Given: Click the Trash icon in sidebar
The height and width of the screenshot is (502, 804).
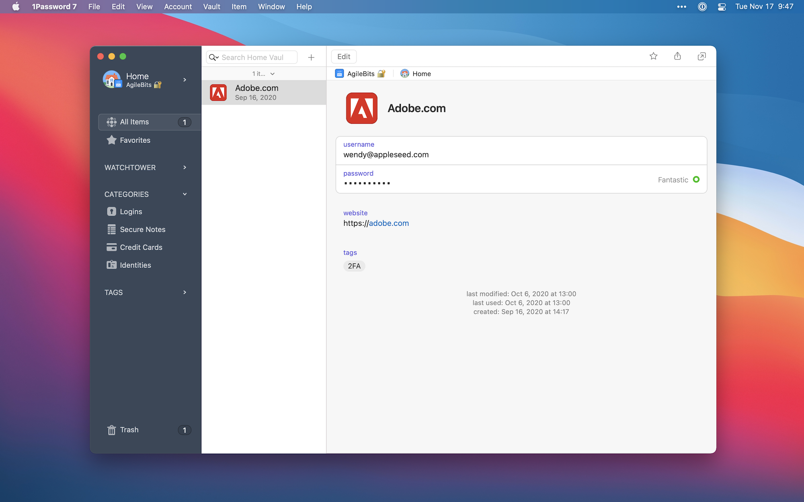Looking at the screenshot, I should tap(110, 430).
